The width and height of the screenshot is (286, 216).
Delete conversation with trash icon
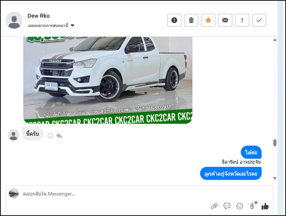(x=191, y=20)
